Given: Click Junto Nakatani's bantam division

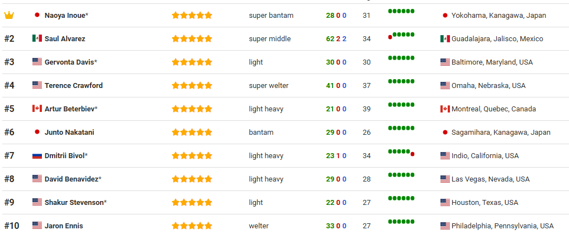Looking at the screenshot, I should coord(261,133).
